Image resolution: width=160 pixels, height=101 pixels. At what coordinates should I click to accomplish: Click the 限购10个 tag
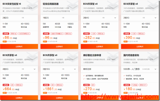pyautogui.click(x=143, y=85)
